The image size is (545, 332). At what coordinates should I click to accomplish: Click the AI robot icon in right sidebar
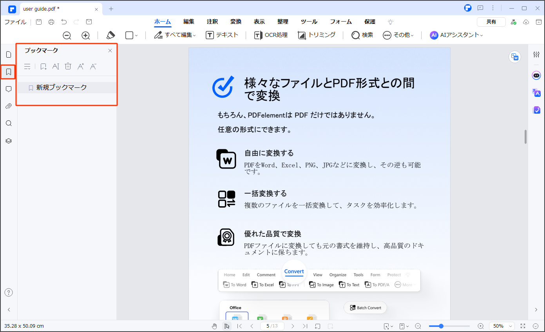pyautogui.click(x=536, y=75)
